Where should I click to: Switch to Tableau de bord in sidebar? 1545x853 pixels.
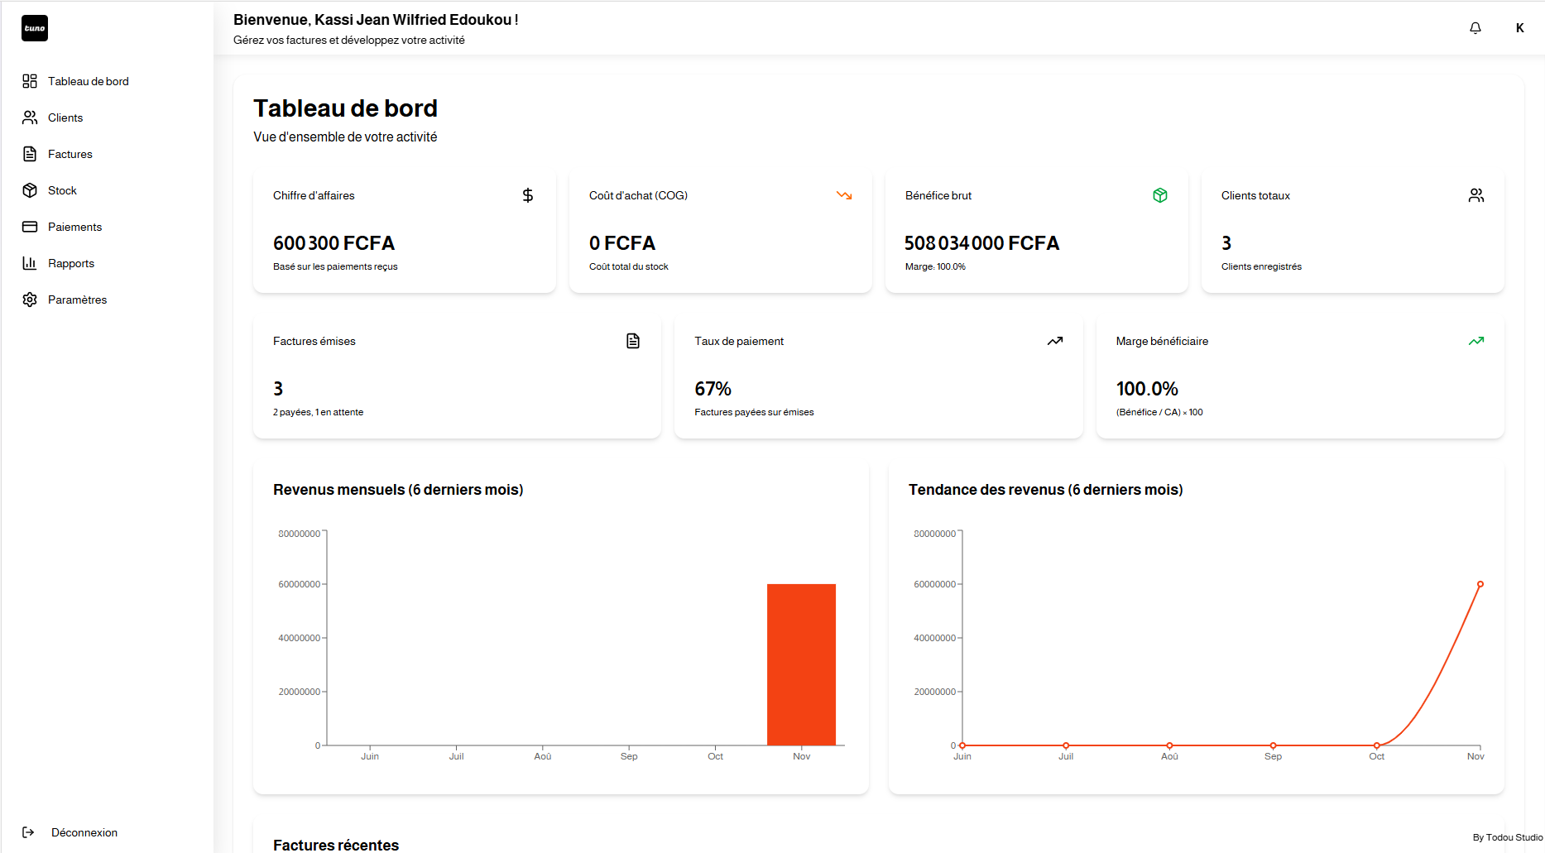click(88, 81)
